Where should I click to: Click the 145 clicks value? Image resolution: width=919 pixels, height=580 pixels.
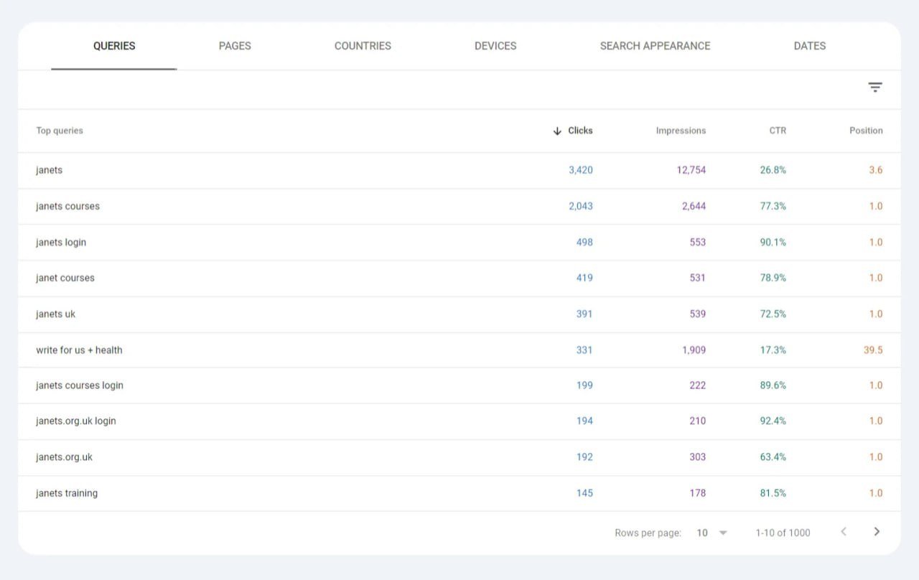pos(584,493)
